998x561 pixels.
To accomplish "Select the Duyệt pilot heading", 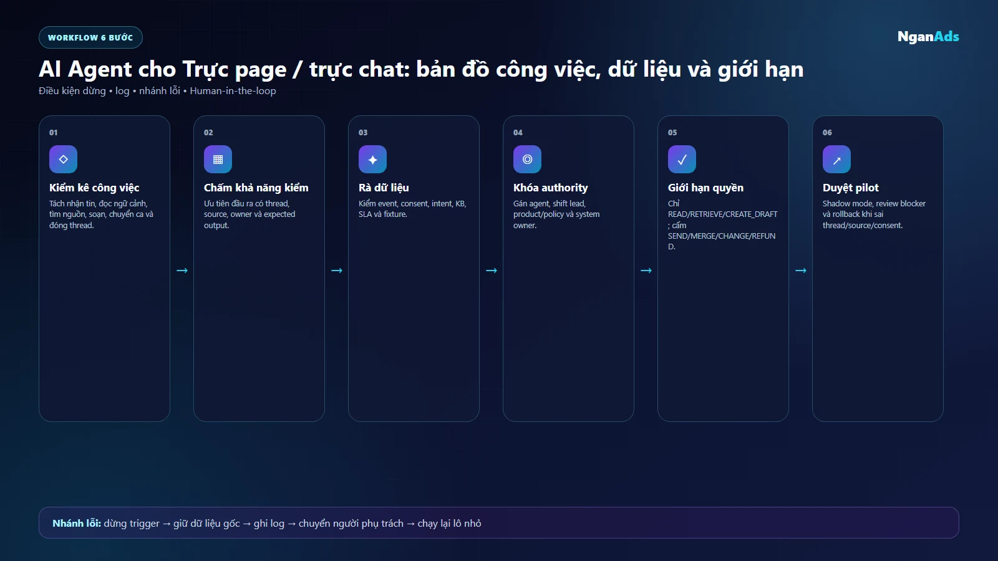I will click(x=851, y=188).
